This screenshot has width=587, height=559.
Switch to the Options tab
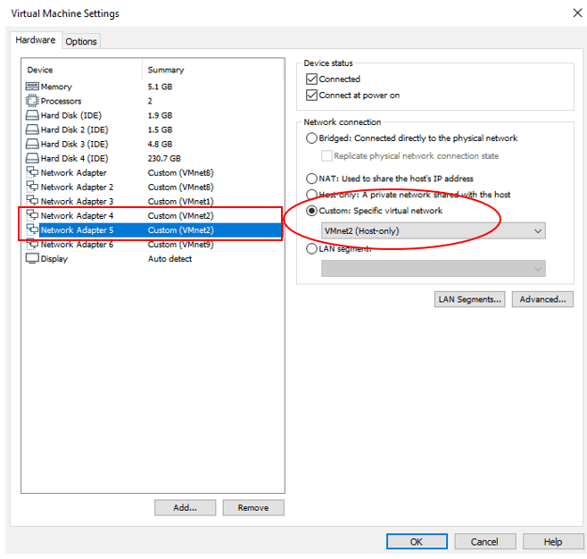click(81, 41)
